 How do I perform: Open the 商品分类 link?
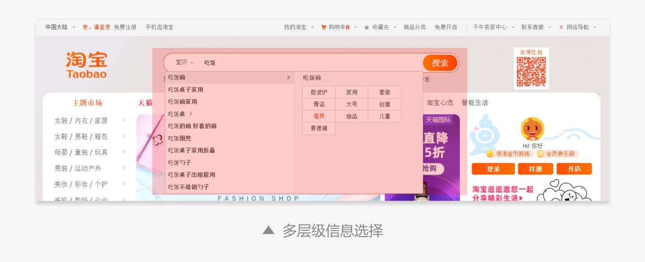coord(415,27)
